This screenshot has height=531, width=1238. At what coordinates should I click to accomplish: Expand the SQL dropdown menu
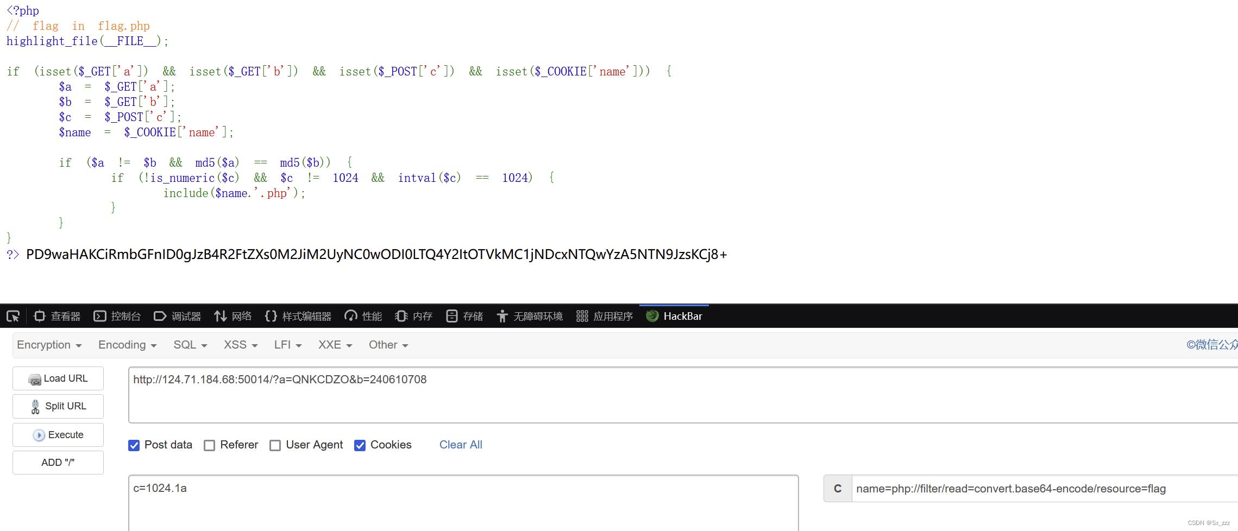[190, 345]
